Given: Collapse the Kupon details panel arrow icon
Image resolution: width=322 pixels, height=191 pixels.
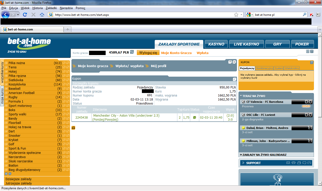Looking at the screenshot, I should (x=234, y=79).
